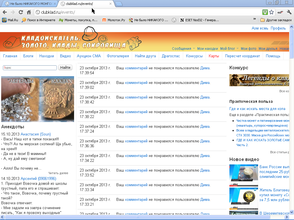Expand Сообщения dropdown arrow

click(x=194, y=49)
